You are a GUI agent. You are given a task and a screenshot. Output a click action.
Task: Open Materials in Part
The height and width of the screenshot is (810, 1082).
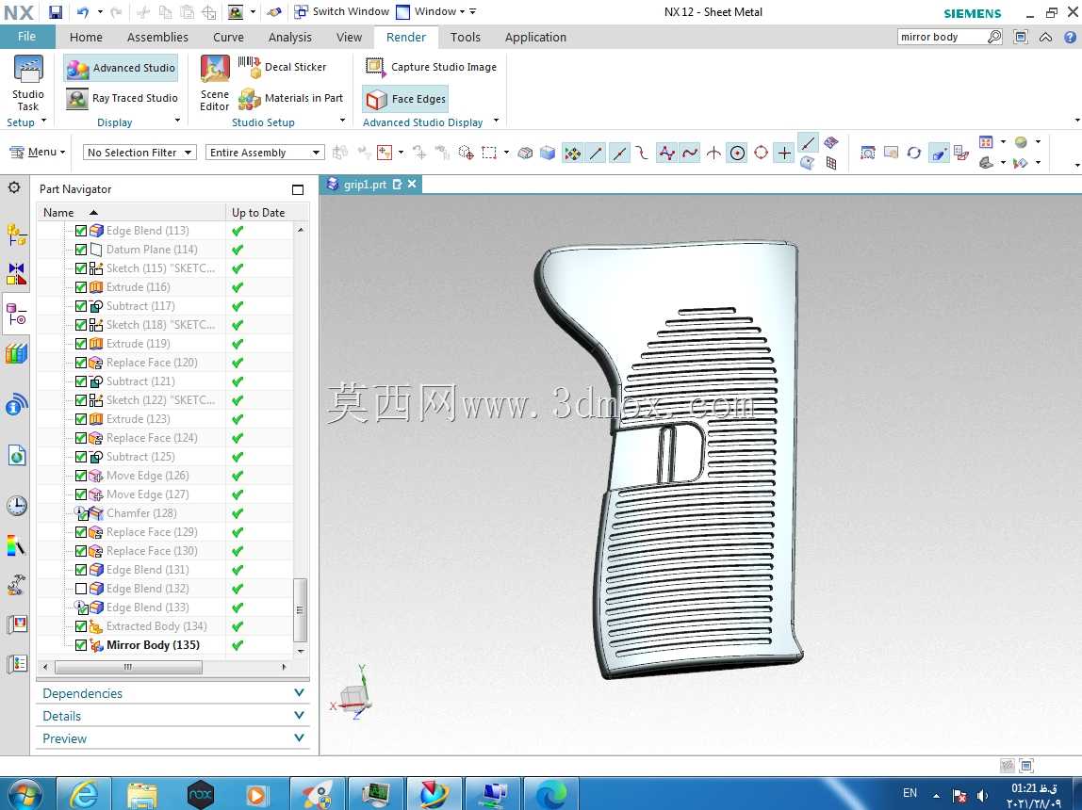point(290,98)
